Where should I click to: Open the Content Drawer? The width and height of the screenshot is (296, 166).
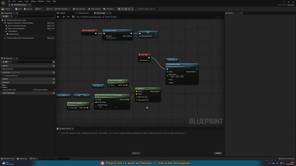[8, 159]
